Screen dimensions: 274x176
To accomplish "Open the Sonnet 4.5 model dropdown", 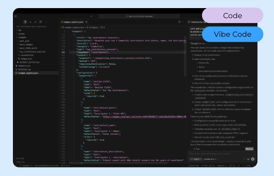I will coord(211,159).
